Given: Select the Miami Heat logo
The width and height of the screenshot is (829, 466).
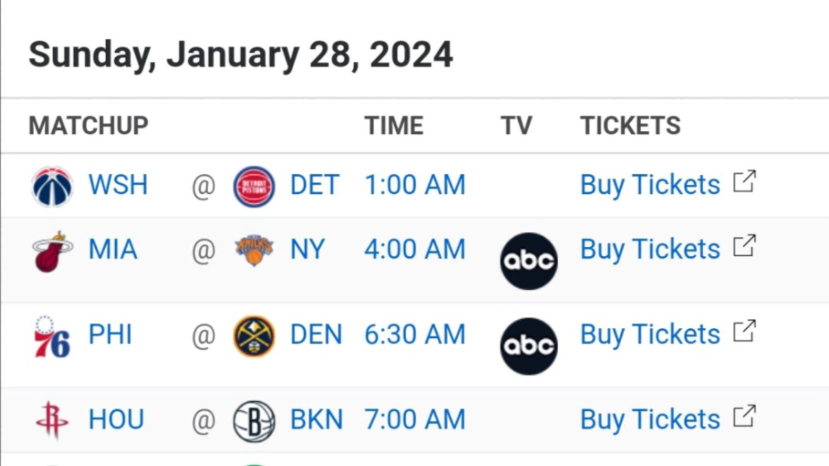Looking at the screenshot, I should (52, 252).
